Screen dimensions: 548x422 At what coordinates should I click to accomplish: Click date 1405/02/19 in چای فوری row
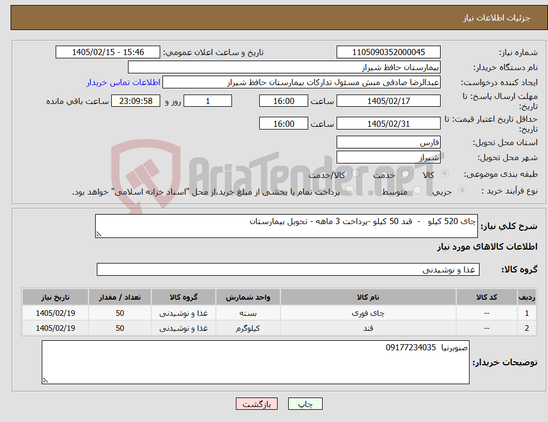pyautogui.click(x=55, y=313)
